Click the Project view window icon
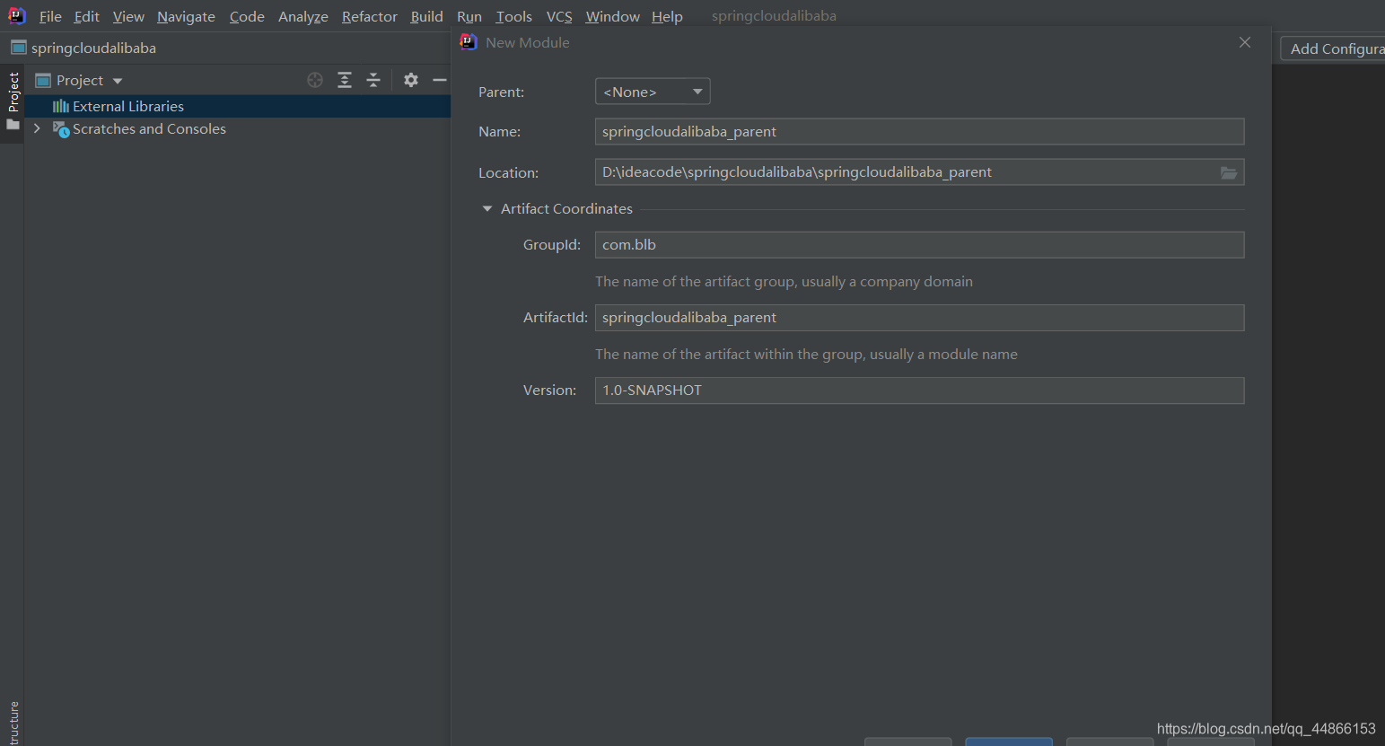Image resolution: width=1385 pixels, height=746 pixels. pos(43,80)
